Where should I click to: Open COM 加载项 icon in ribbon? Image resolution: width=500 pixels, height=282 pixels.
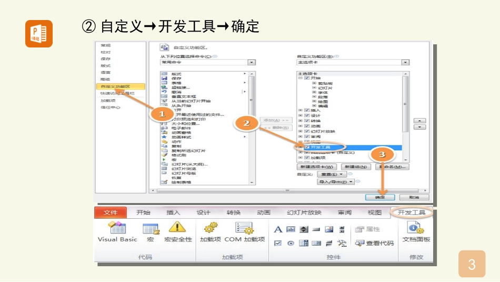[x=245, y=228]
